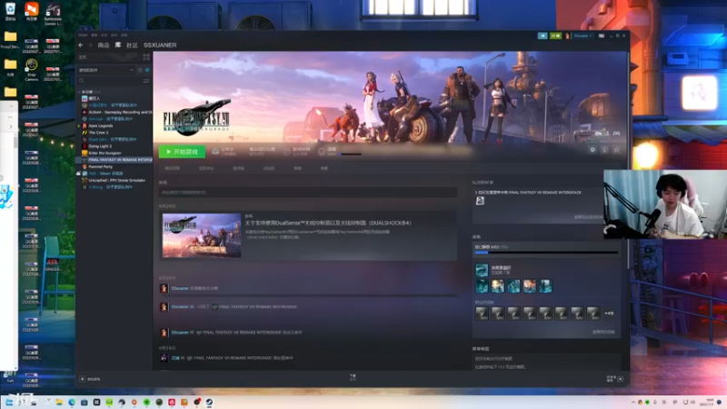Open the Community Hub game tab
Viewport: 727px width, 409px height.
tap(206, 168)
